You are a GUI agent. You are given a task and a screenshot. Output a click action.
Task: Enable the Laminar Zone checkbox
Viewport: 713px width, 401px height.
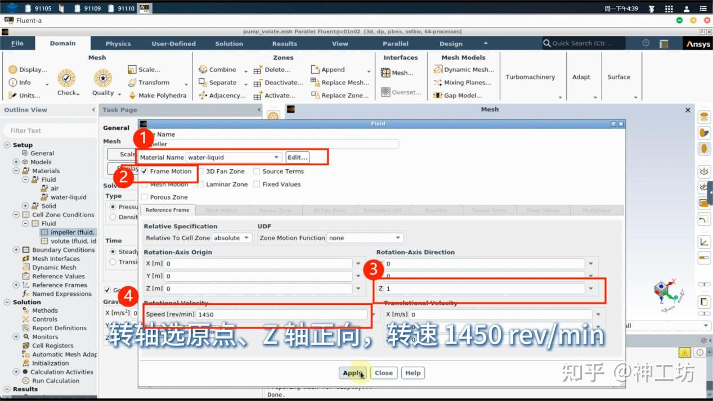[200, 184]
